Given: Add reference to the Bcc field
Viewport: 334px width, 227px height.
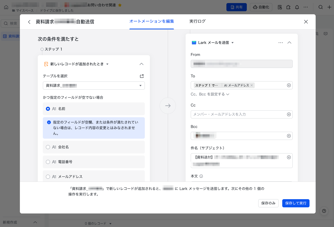Looking at the screenshot, I should click(289, 136).
